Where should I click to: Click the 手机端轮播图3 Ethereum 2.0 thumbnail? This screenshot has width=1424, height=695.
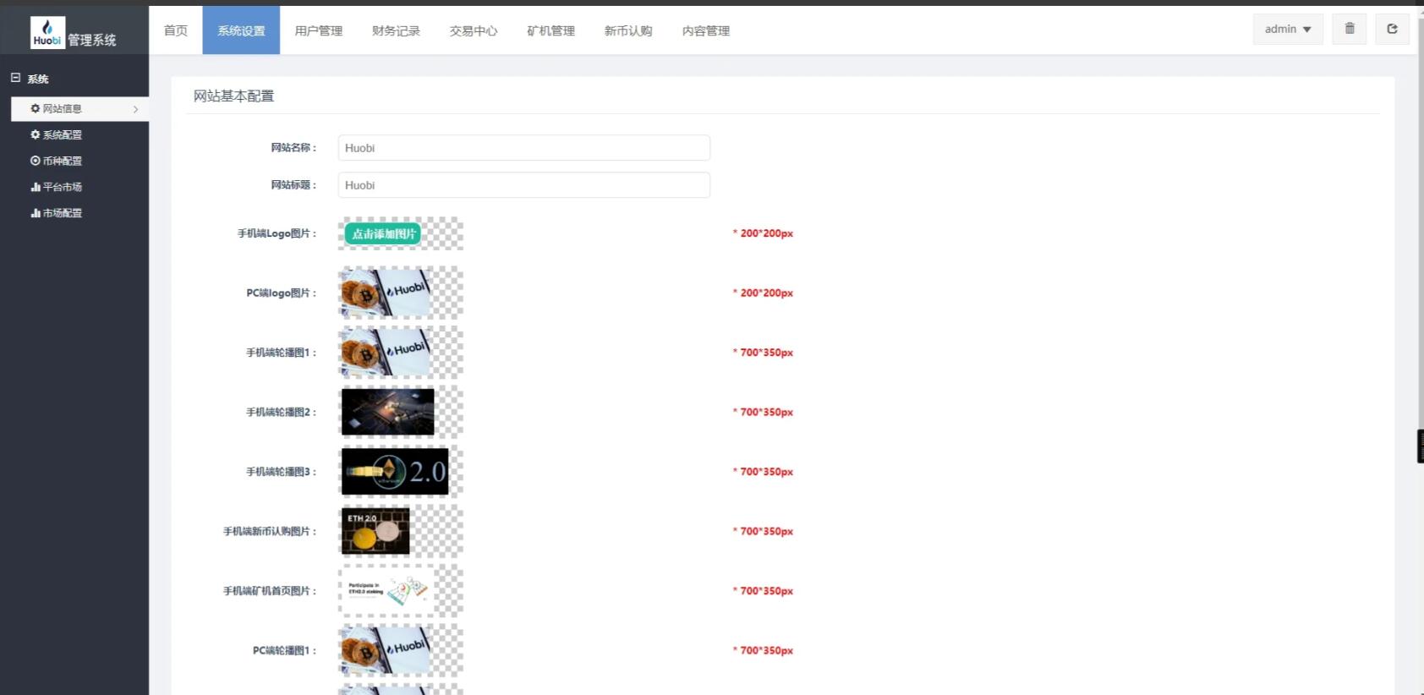(394, 472)
